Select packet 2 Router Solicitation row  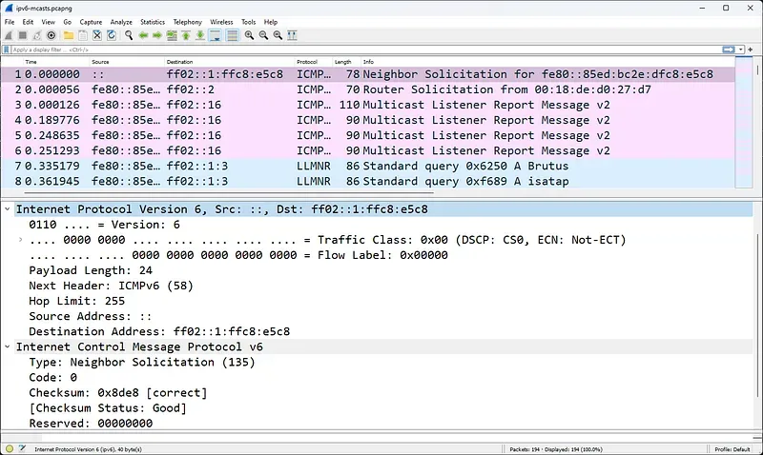tap(368, 89)
